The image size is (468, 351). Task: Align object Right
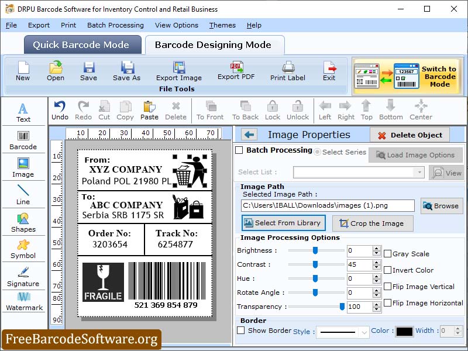click(x=346, y=111)
